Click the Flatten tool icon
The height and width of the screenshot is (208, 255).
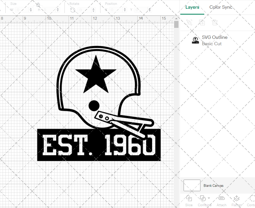(236, 198)
